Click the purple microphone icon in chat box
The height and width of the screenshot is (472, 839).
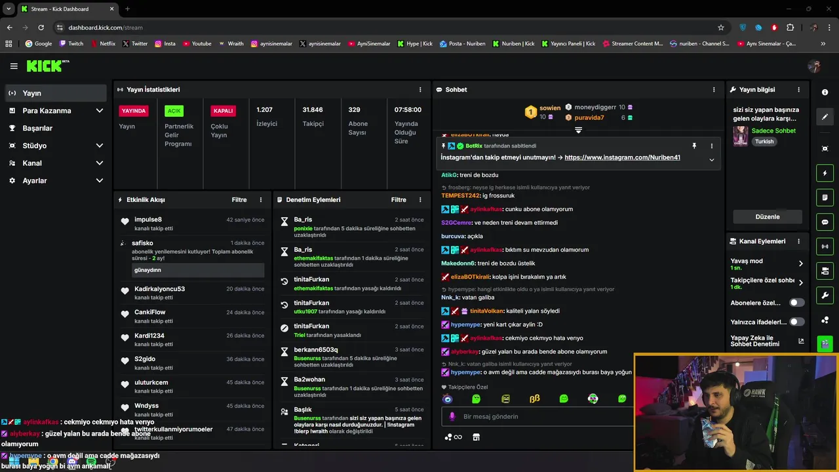click(452, 416)
